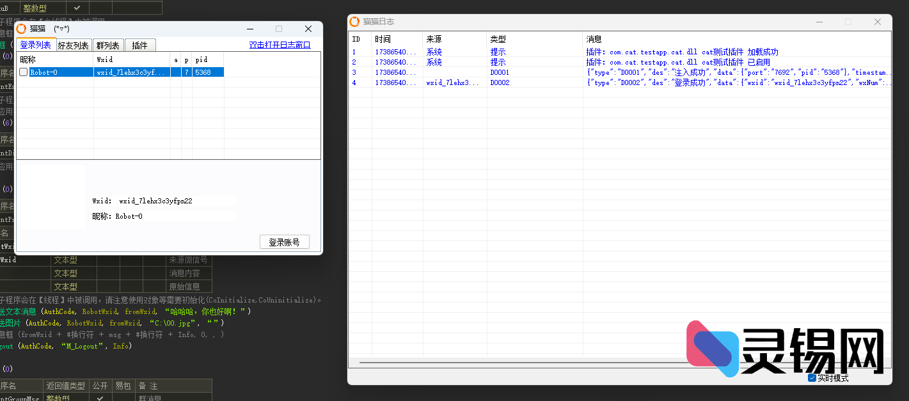
Task: Click the 双击打开日志窗口 link
Action: (x=280, y=45)
